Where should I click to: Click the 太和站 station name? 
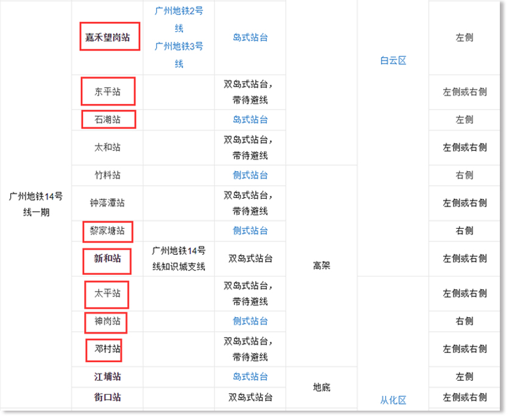107,147
